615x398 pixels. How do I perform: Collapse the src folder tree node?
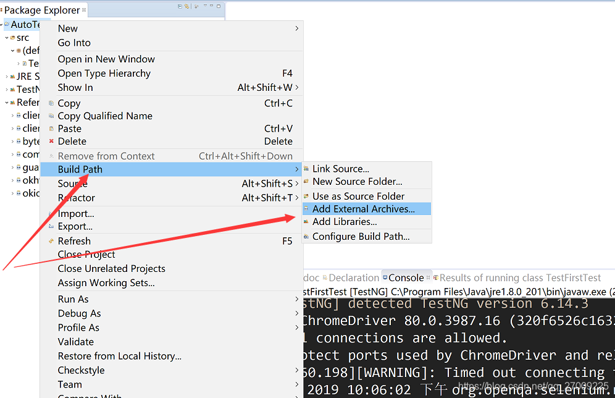pyautogui.click(x=7, y=38)
